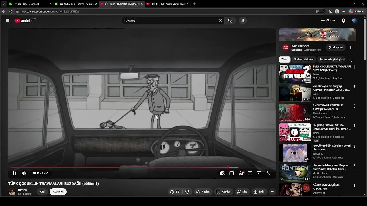The image size is (367, 206).
Task: Clear the search box text
Action: pyautogui.click(x=221, y=21)
